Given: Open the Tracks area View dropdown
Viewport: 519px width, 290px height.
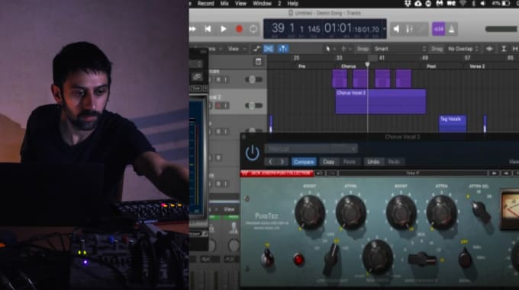Looking at the screenshot, I should (237, 49).
